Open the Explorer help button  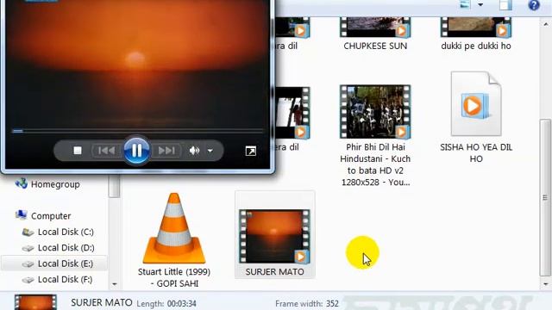click(x=534, y=5)
